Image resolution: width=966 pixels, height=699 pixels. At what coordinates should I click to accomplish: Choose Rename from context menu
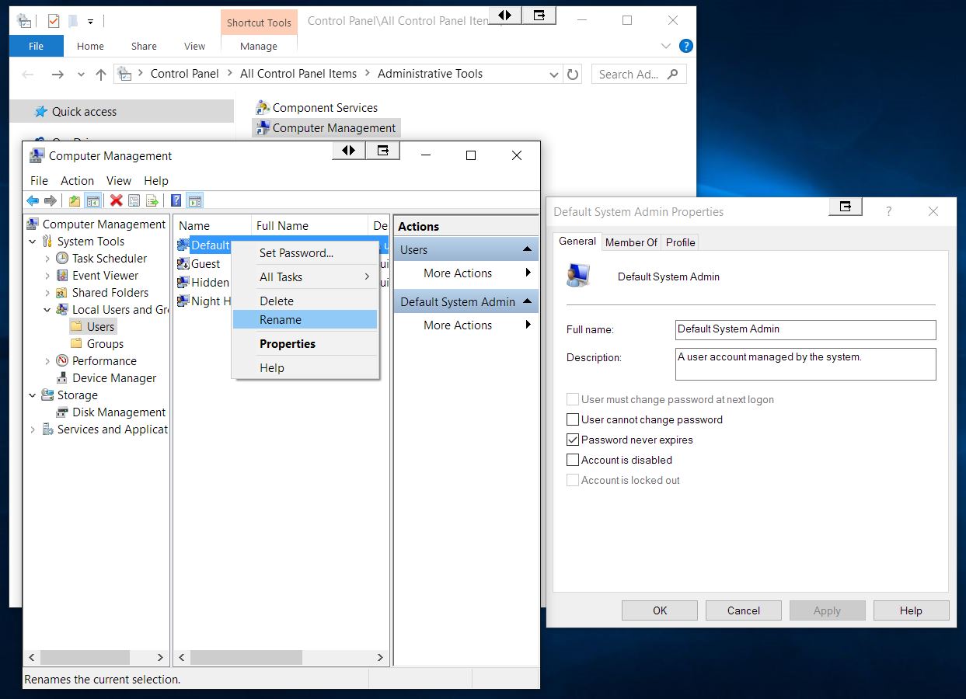(x=305, y=320)
